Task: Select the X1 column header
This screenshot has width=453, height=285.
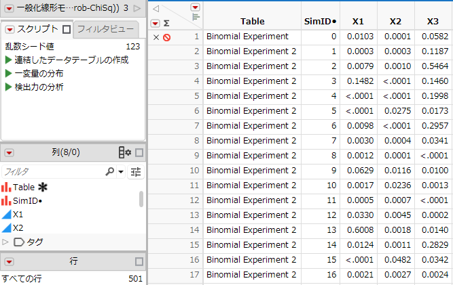Action: point(358,21)
